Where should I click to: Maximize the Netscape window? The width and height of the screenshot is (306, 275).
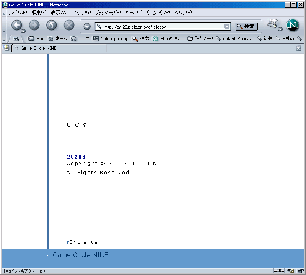coord(293,5)
